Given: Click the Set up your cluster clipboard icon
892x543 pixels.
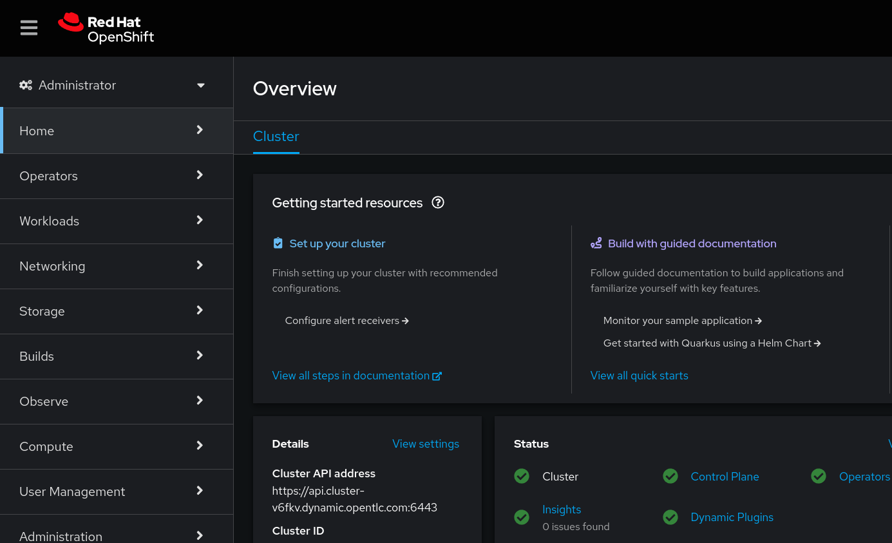Looking at the screenshot, I should tap(278, 243).
